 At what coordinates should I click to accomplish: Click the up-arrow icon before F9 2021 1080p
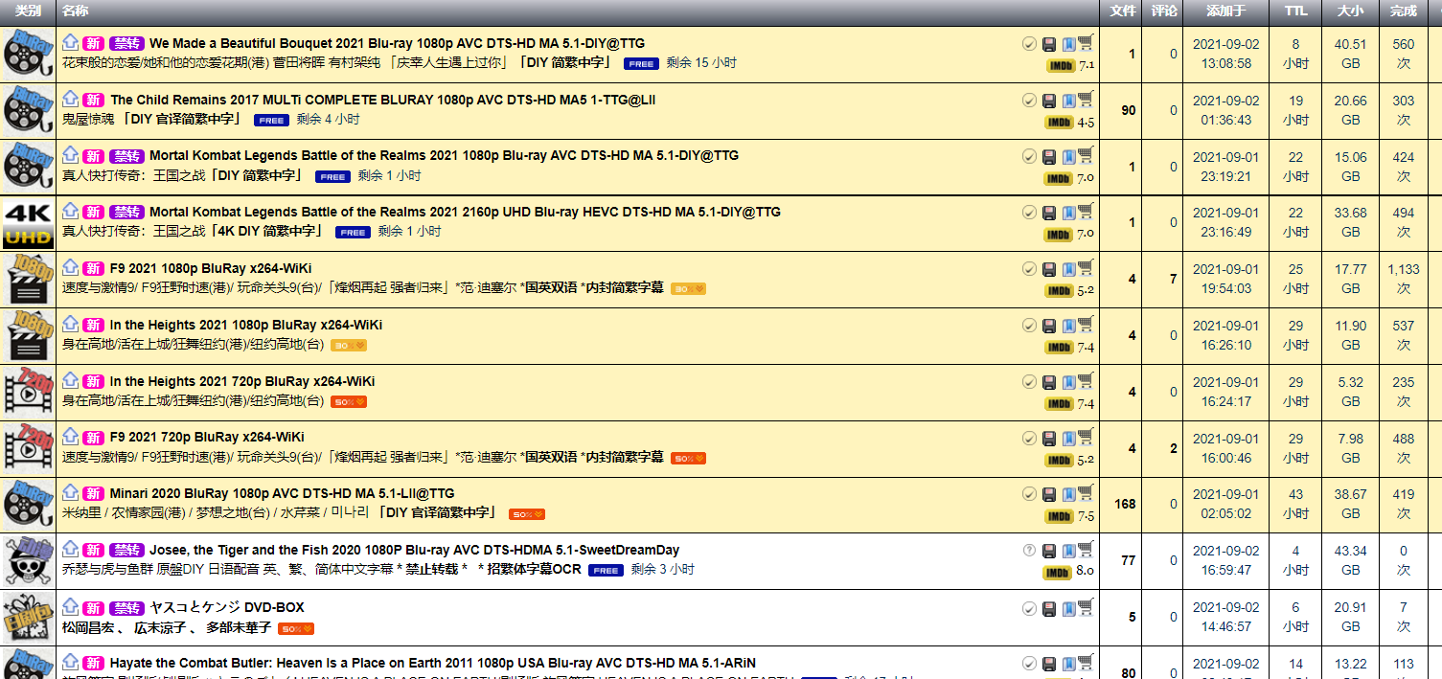click(x=70, y=268)
